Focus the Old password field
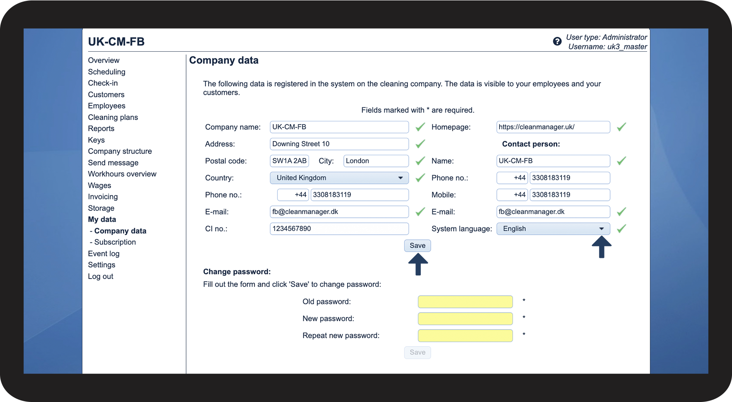Screen dimensions: 732x402 pyautogui.click(x=465, y=302)
